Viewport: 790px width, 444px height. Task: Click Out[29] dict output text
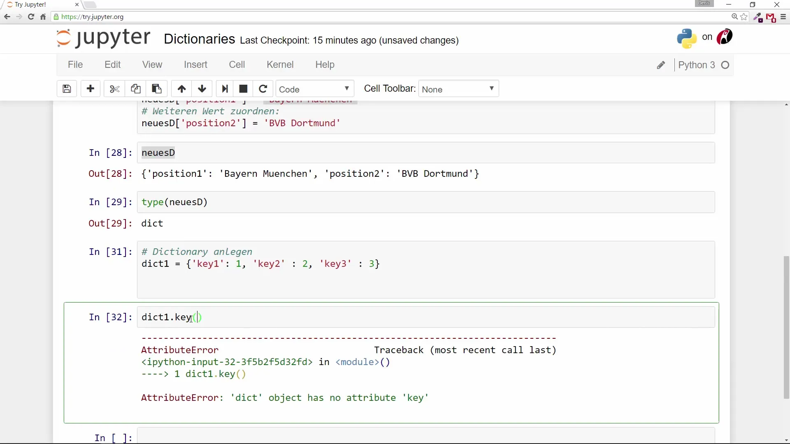pos(152,223)
